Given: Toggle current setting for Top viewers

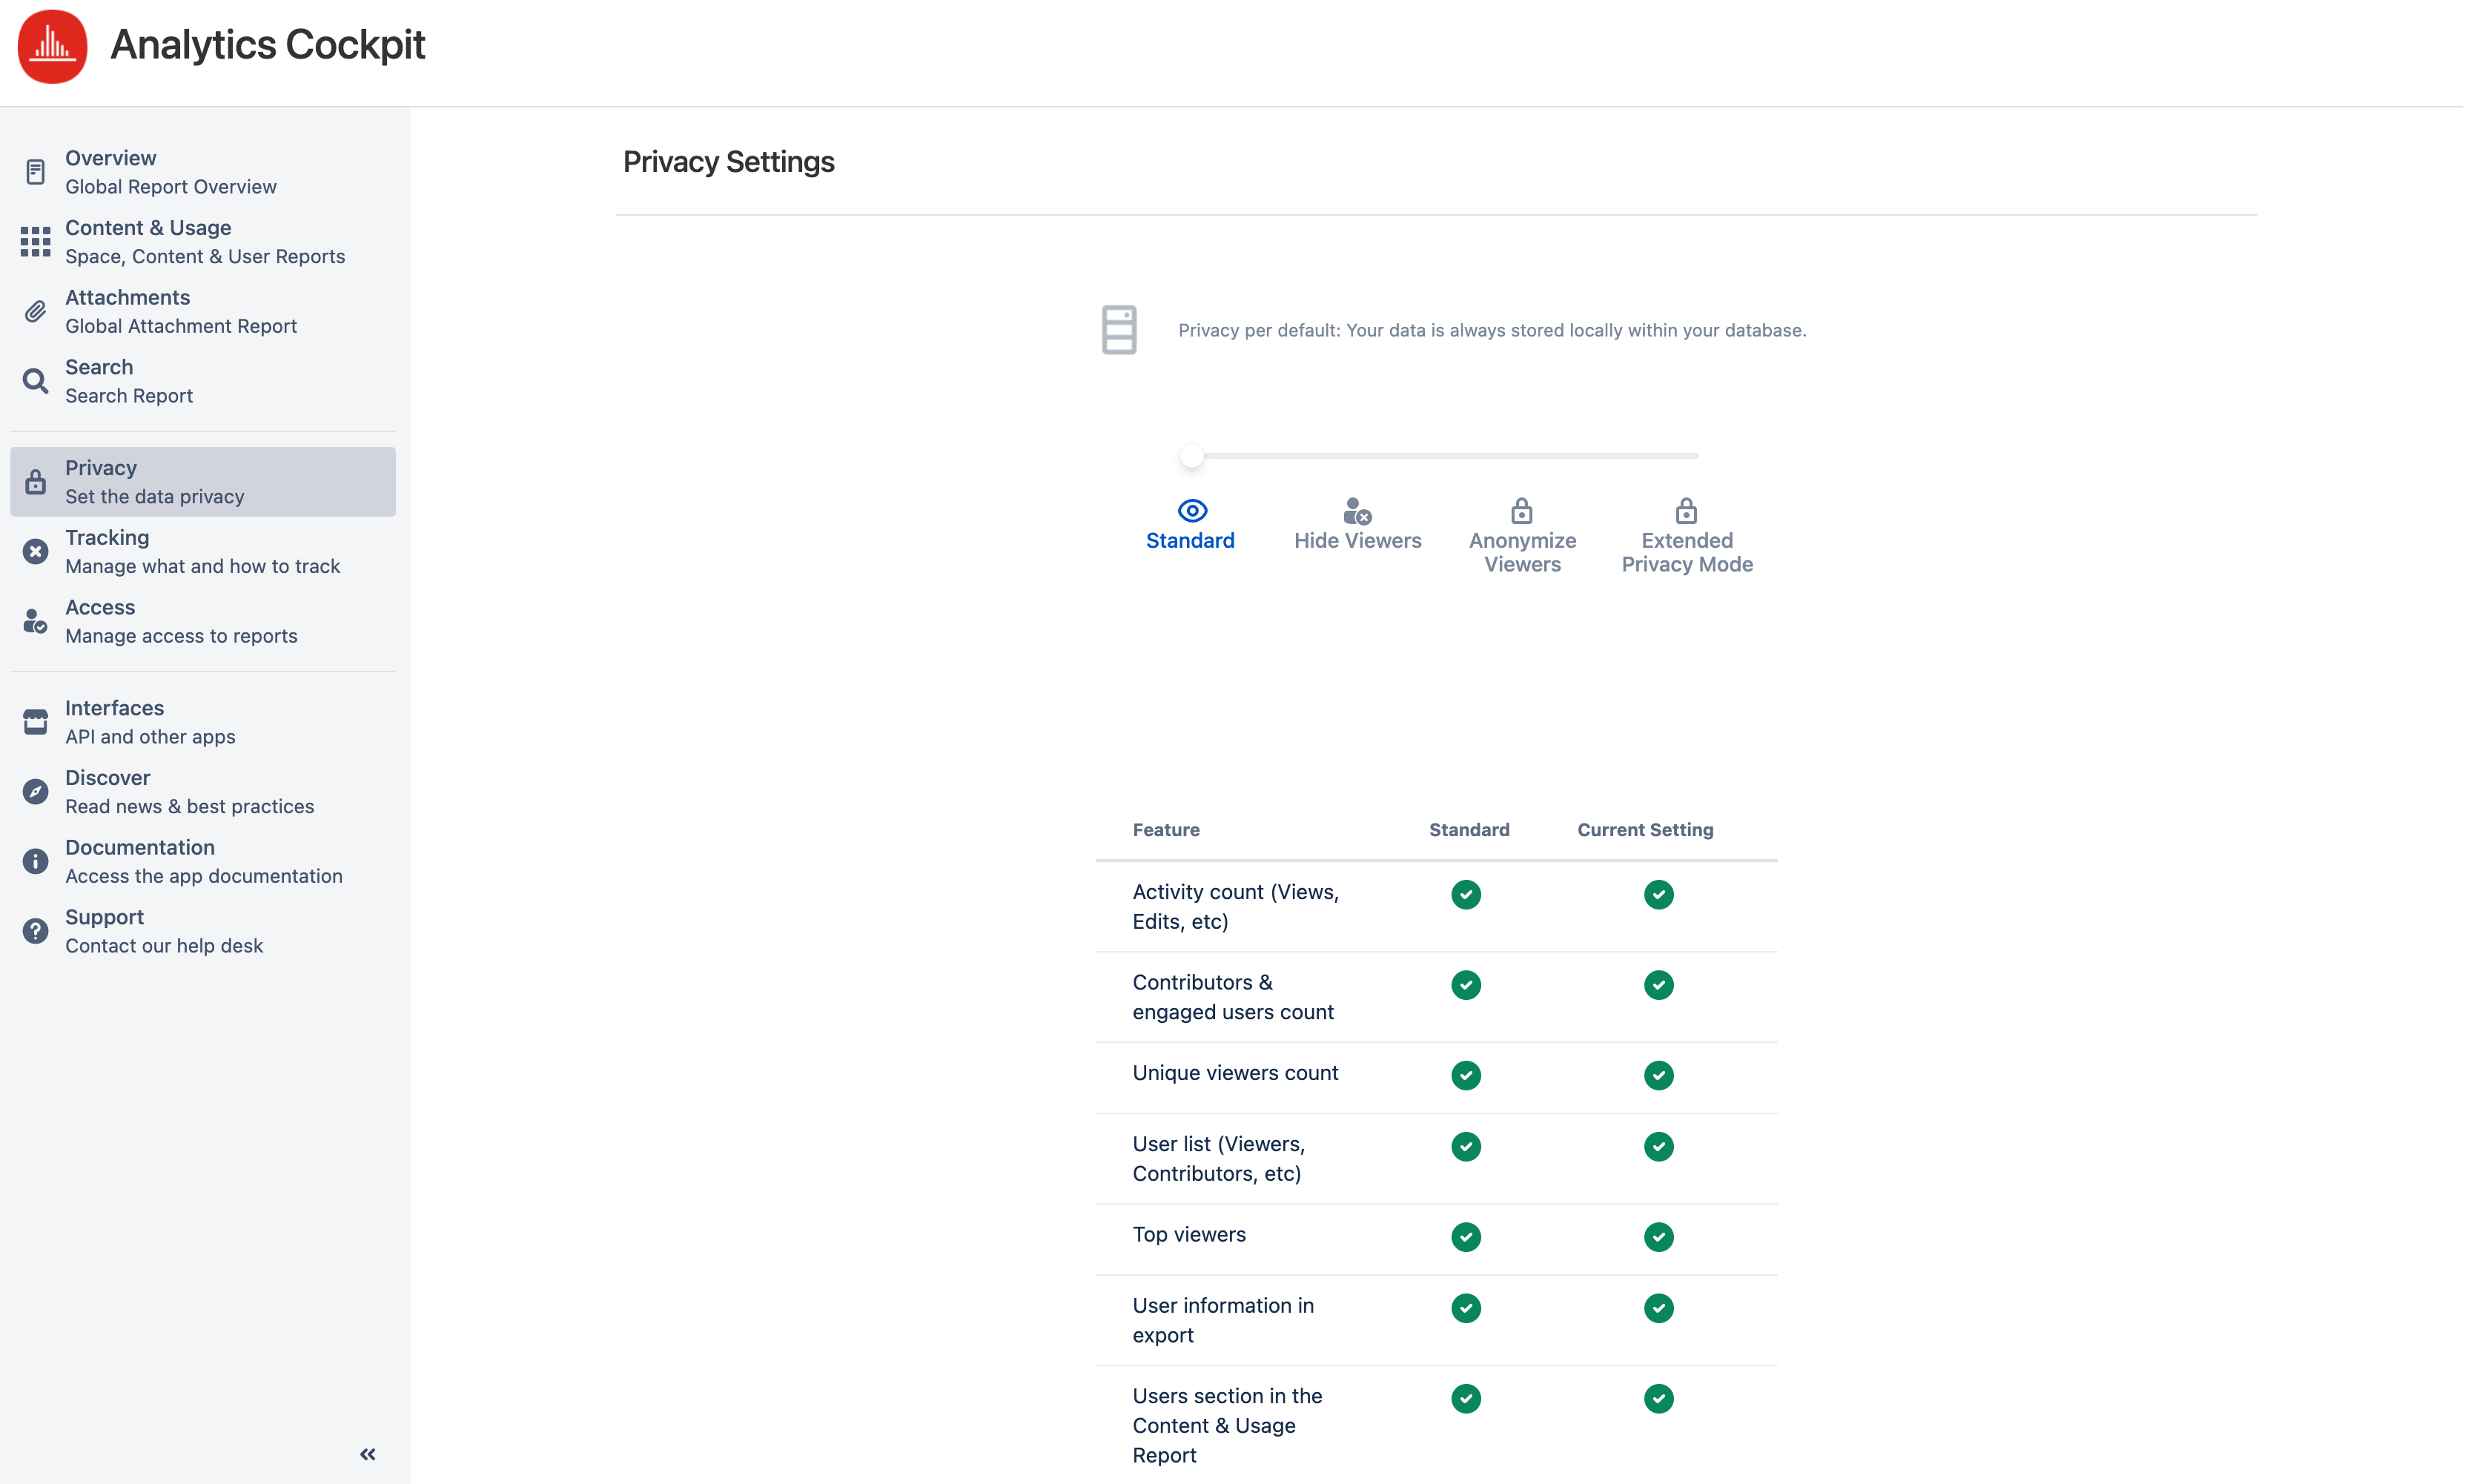Looking at the screenshot, I should pyautogui.click(x=1658, y=1236).
